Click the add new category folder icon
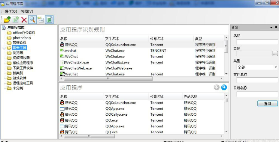279x142 pixels. [7, 19]
